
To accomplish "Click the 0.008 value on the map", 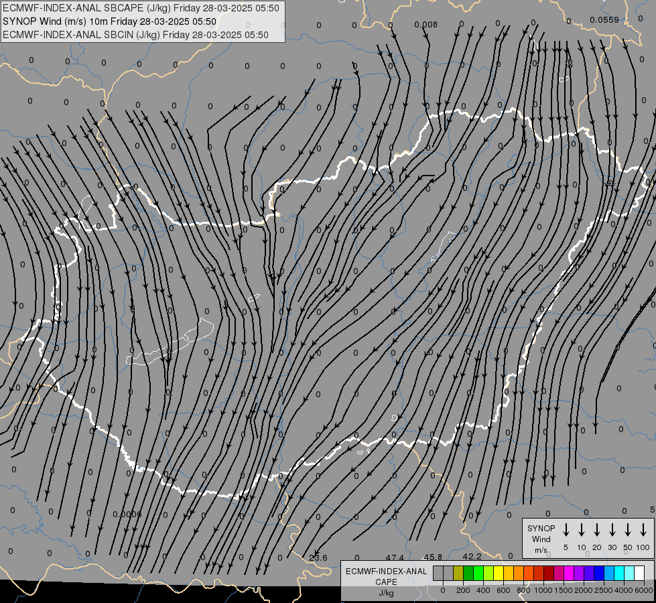I will pos(426,25).
